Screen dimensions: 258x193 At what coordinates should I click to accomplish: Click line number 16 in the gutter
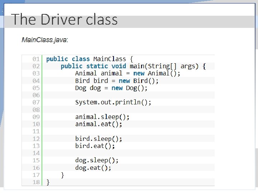[36, 168]
